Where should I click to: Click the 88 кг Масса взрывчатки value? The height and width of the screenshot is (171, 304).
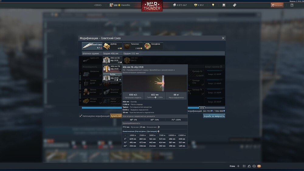[176, 96]
